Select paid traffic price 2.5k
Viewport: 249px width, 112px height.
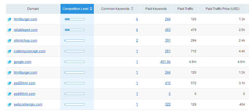(x=242, y=30)
